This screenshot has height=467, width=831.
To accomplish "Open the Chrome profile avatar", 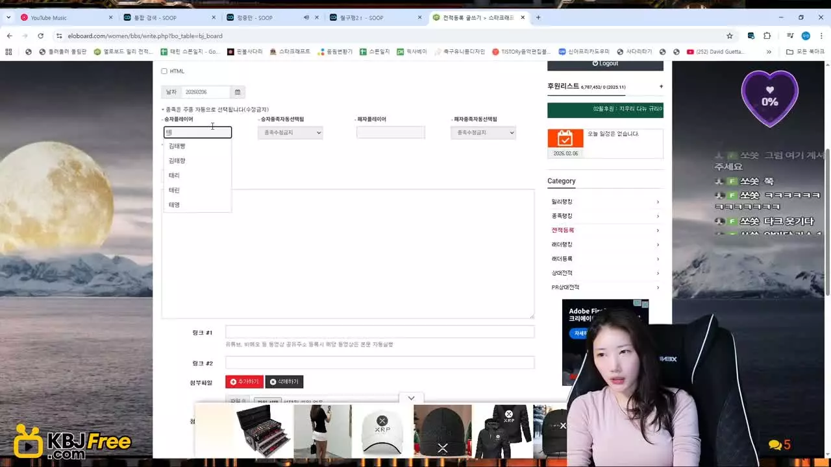I will (x=806, y=36).
